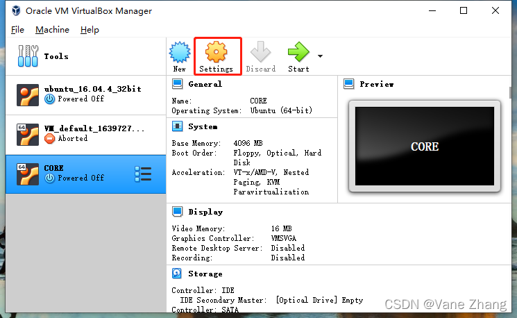Image resolution: width=517 pixels, height=318 pixels.
Task: Click the Discard toolbar icon
Action: click(260, 52)
